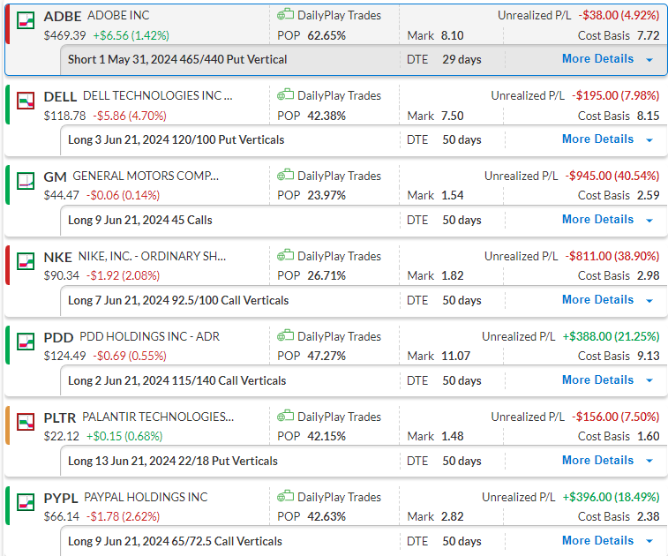Click More Details link for NKE call verticals
Screen dimensions: 668x556
(x=597, y=299)
